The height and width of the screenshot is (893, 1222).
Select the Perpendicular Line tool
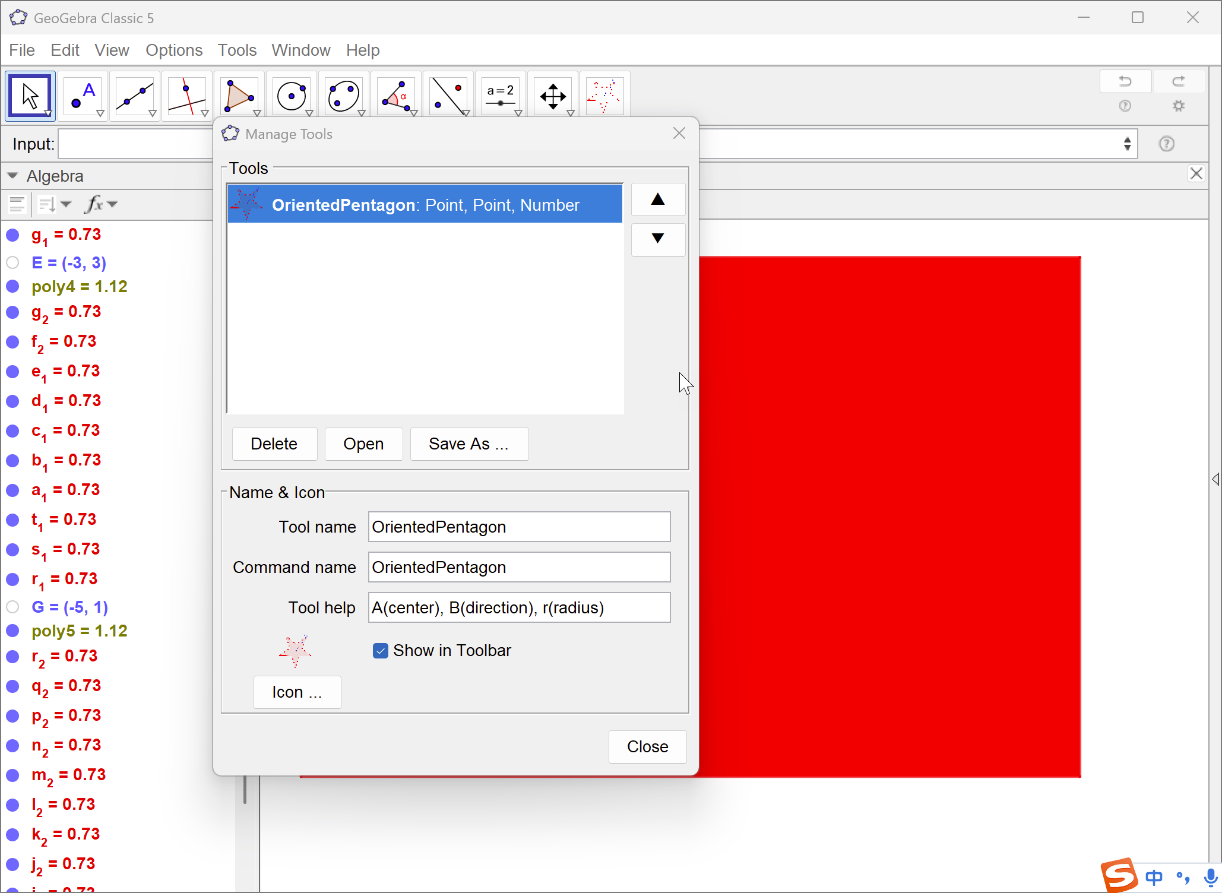click(x=187, y=96)
